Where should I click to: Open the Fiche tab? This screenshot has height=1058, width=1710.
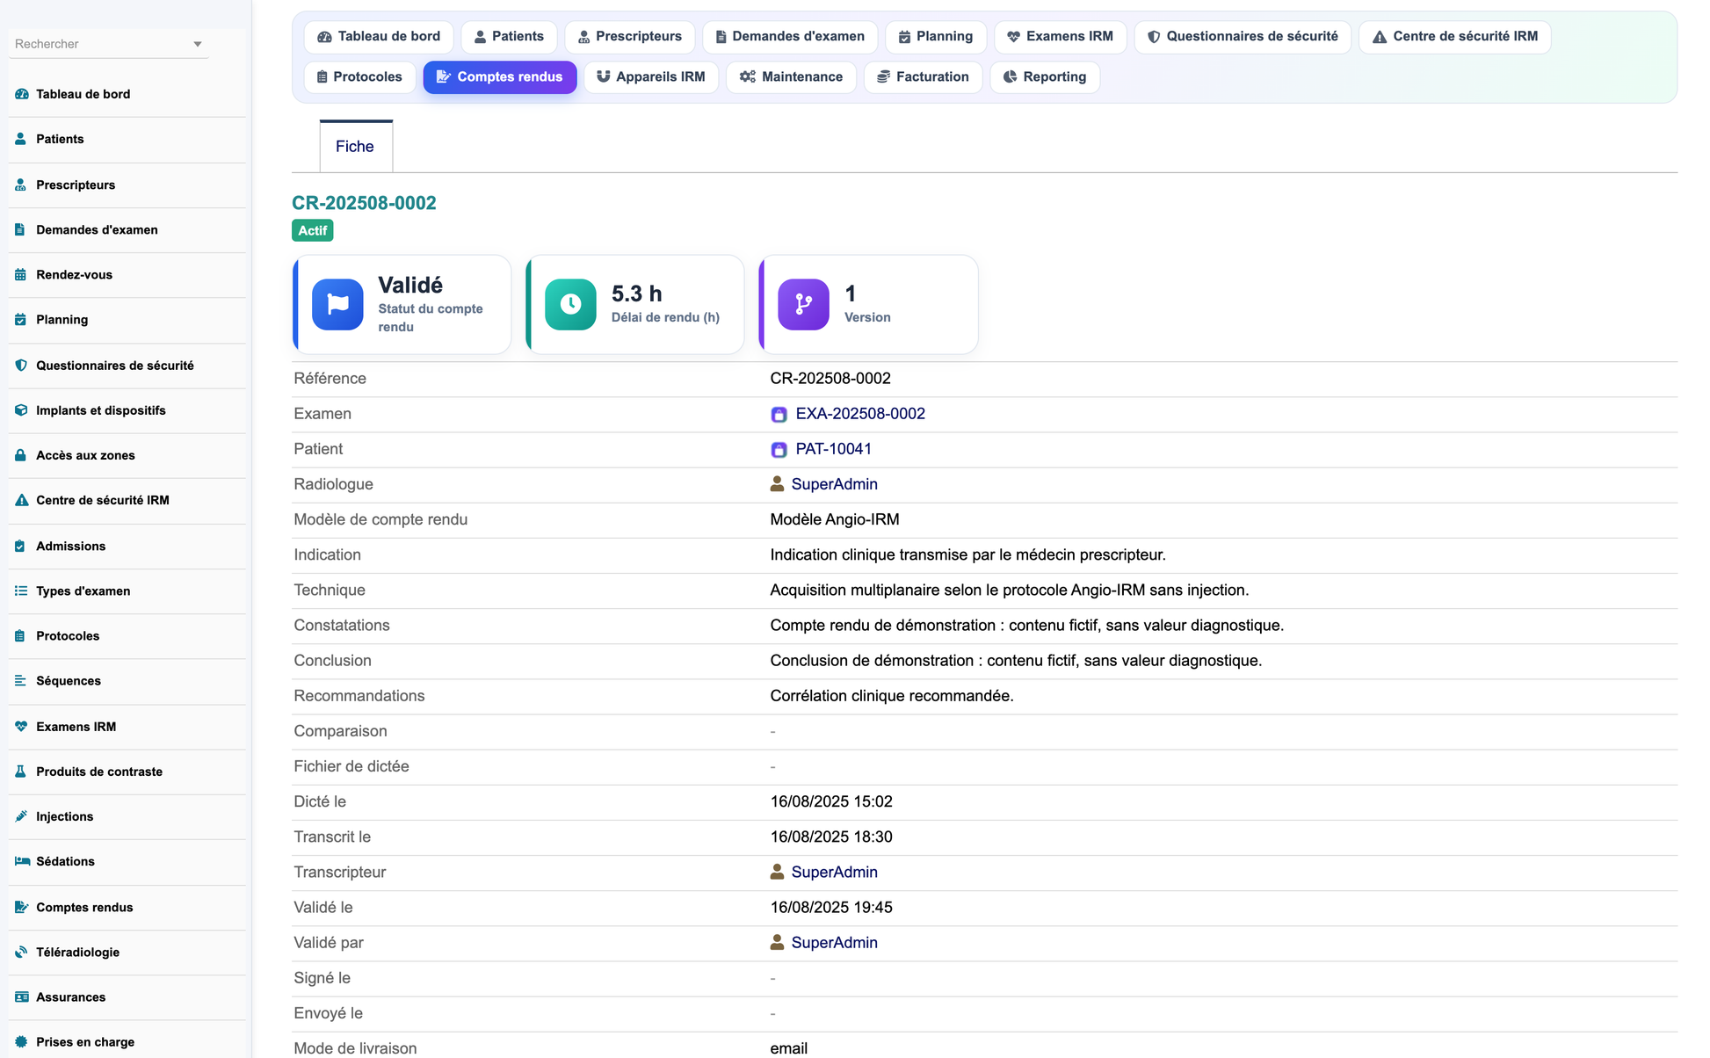[x=355, y=147]
